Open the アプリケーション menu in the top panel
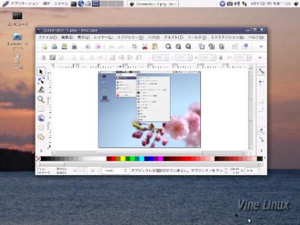Screen dimensions: 300x225 25,4
